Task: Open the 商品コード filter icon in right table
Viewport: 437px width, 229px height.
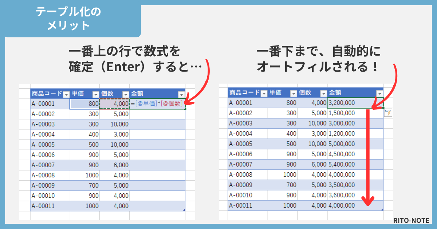Action: (264, 93)
